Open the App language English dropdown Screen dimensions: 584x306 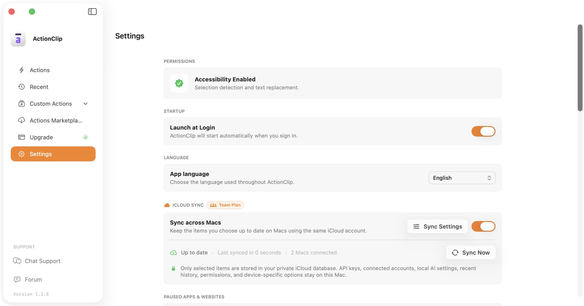[462, 178]
